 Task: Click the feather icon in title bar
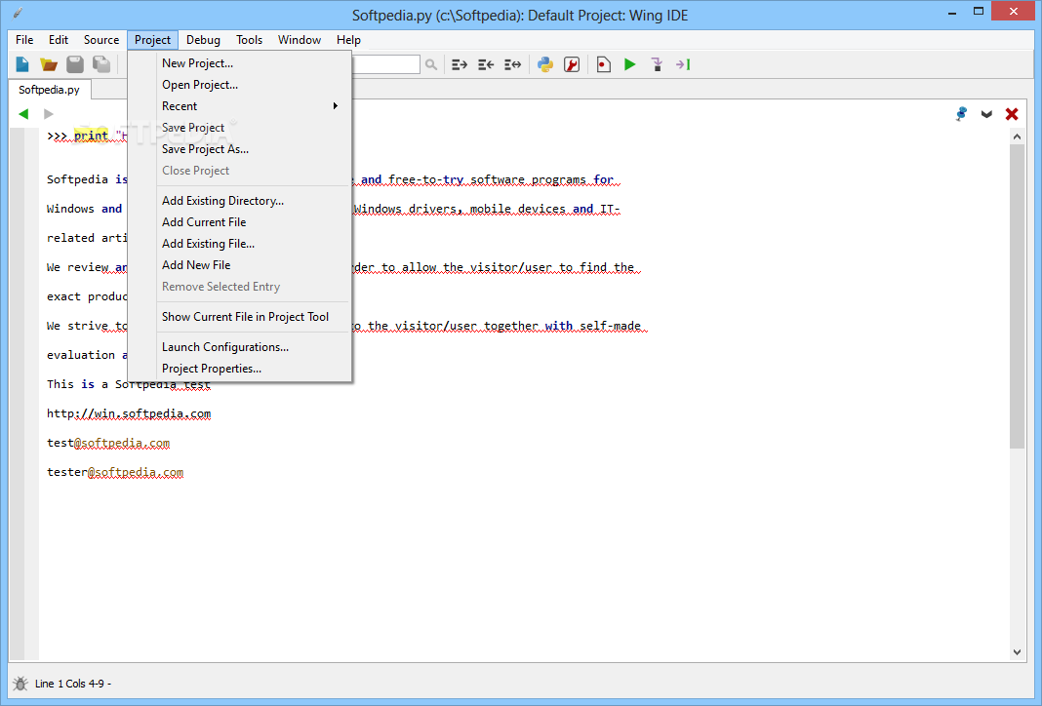[18, 13]
